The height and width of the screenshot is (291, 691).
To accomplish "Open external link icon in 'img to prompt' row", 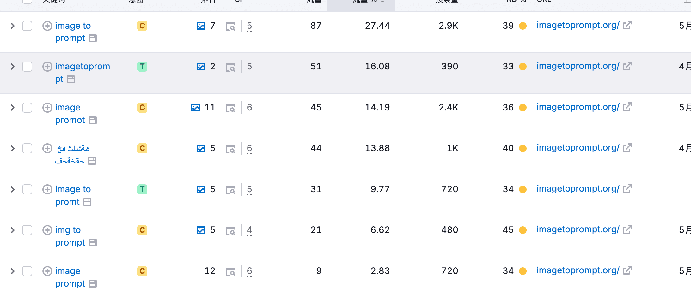I will point(627,229).
